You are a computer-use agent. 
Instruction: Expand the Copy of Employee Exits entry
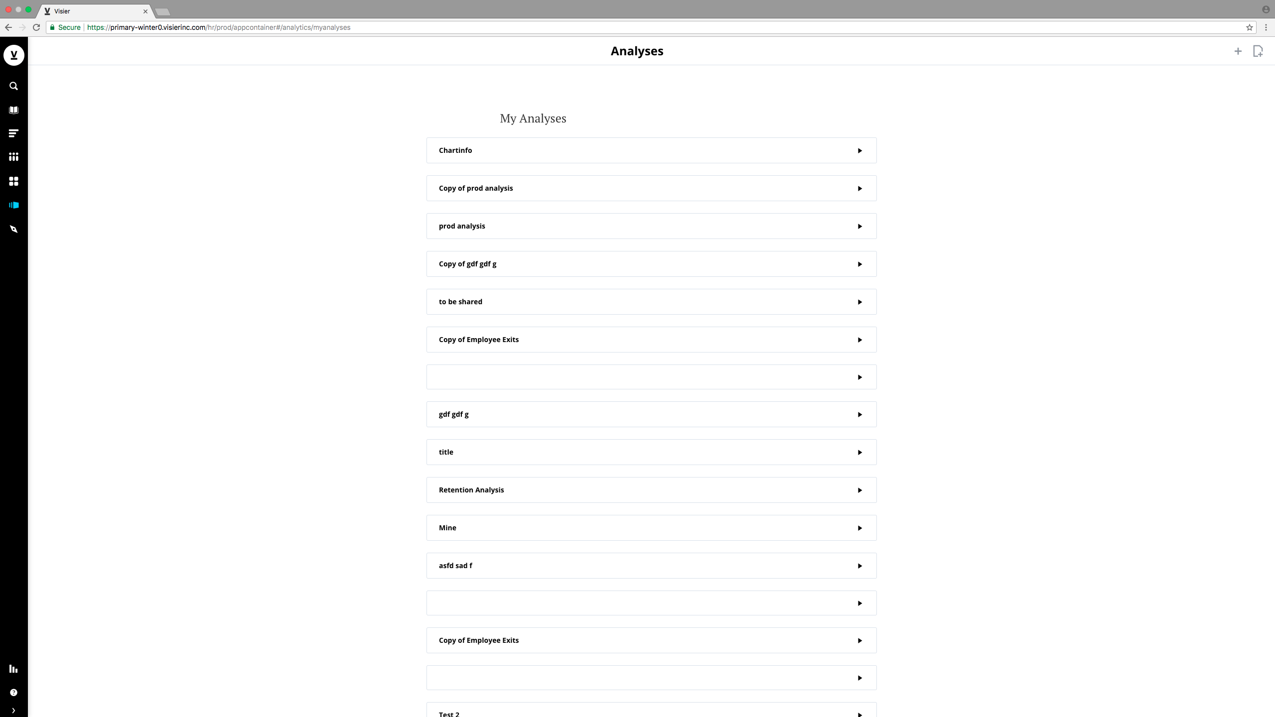(859, 340)
